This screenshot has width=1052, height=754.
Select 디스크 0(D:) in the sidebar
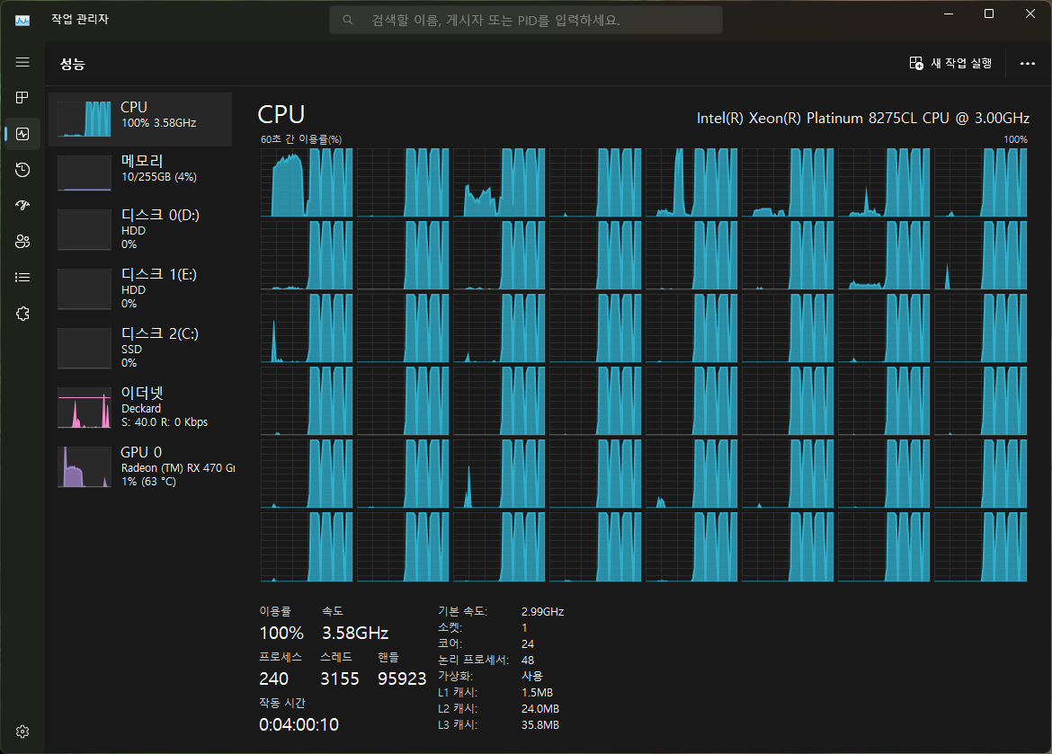[140, 229]
